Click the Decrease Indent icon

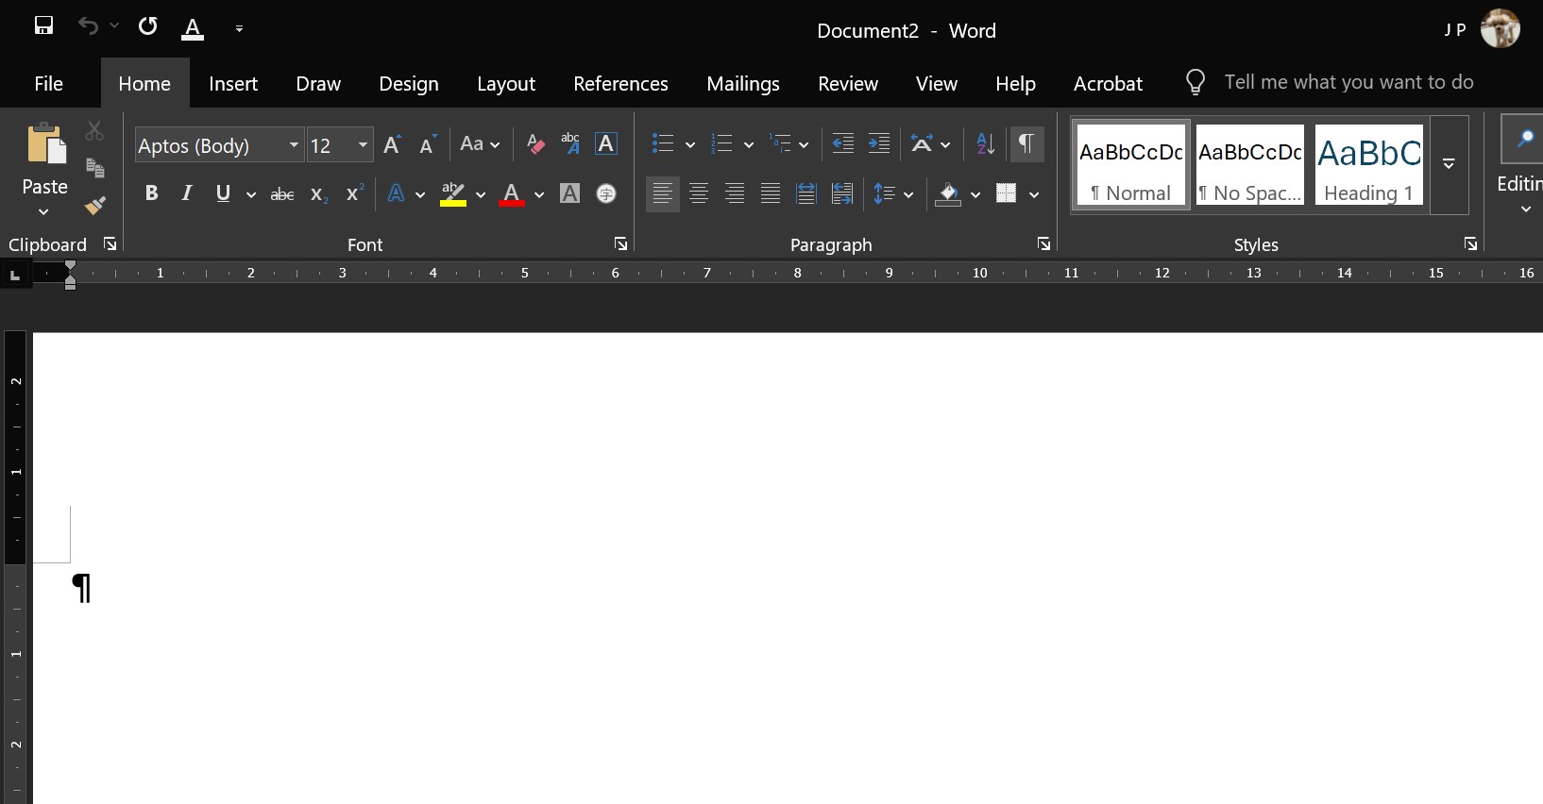842,143
